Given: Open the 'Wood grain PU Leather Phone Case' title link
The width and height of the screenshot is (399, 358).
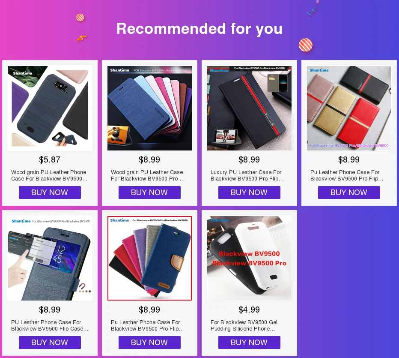Looking at the screenshot, I should coord(49,175).
